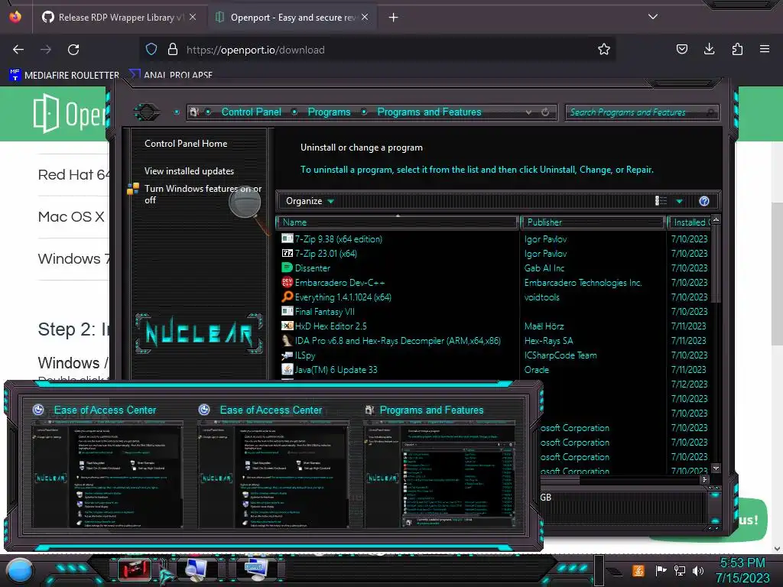Open the Java tray icon

tap(638, 570)
